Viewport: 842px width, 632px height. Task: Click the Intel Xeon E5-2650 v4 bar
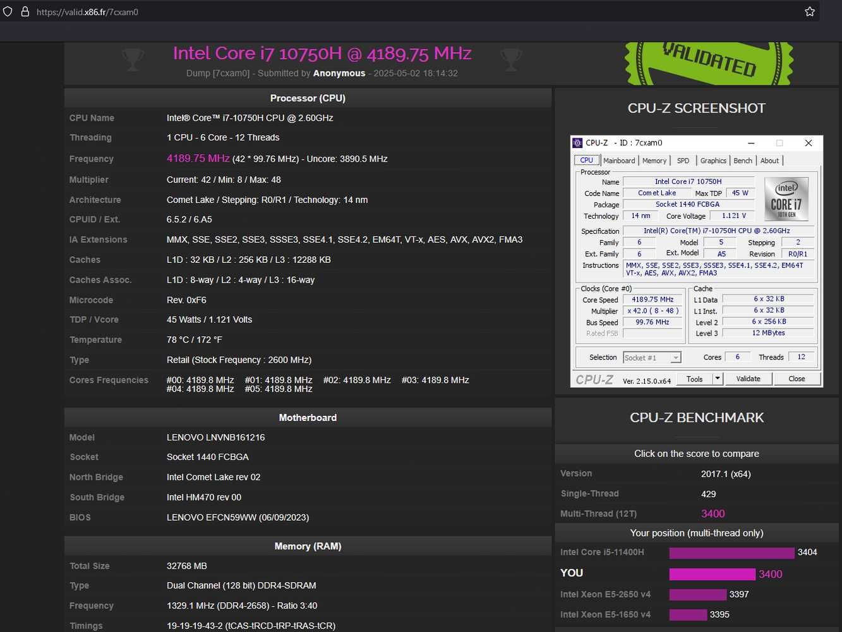[698, 595]
